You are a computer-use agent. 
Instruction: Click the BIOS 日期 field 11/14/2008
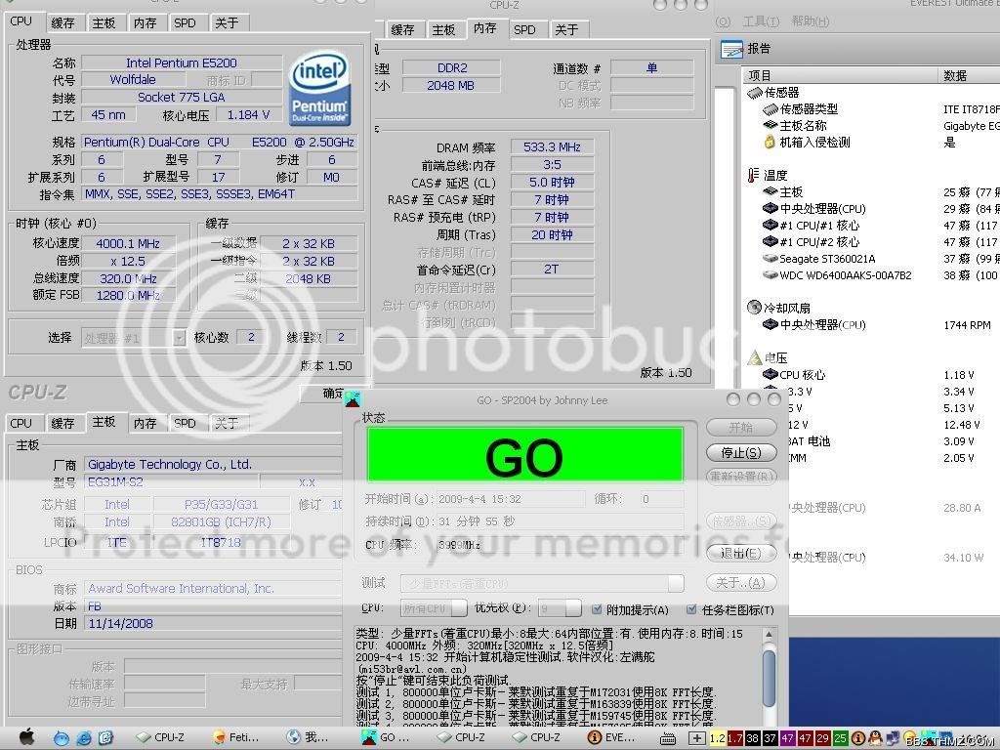(213, 624)
